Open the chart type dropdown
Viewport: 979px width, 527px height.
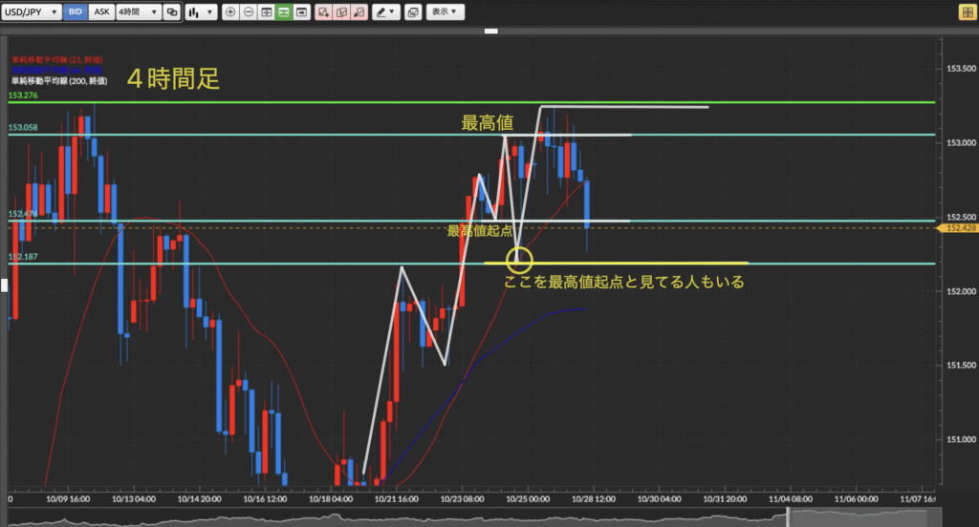199,12
